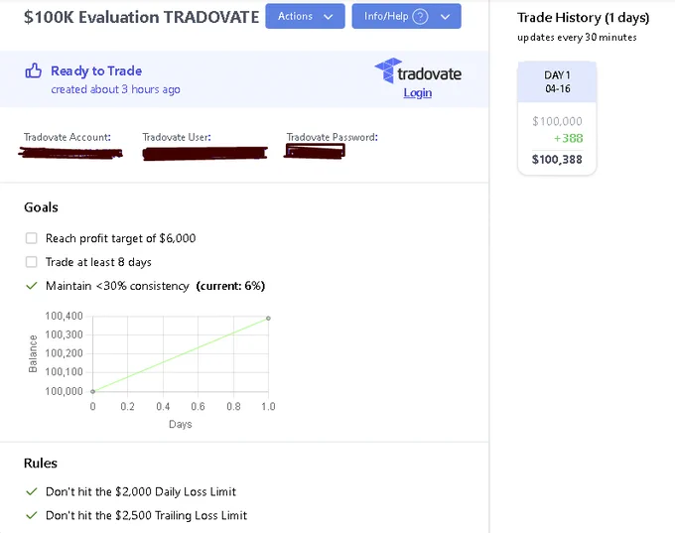Open the Tradovate Login link

418,92
